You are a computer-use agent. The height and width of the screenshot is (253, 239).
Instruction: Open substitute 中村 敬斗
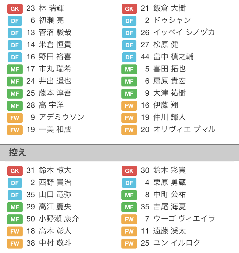(55, 243)
